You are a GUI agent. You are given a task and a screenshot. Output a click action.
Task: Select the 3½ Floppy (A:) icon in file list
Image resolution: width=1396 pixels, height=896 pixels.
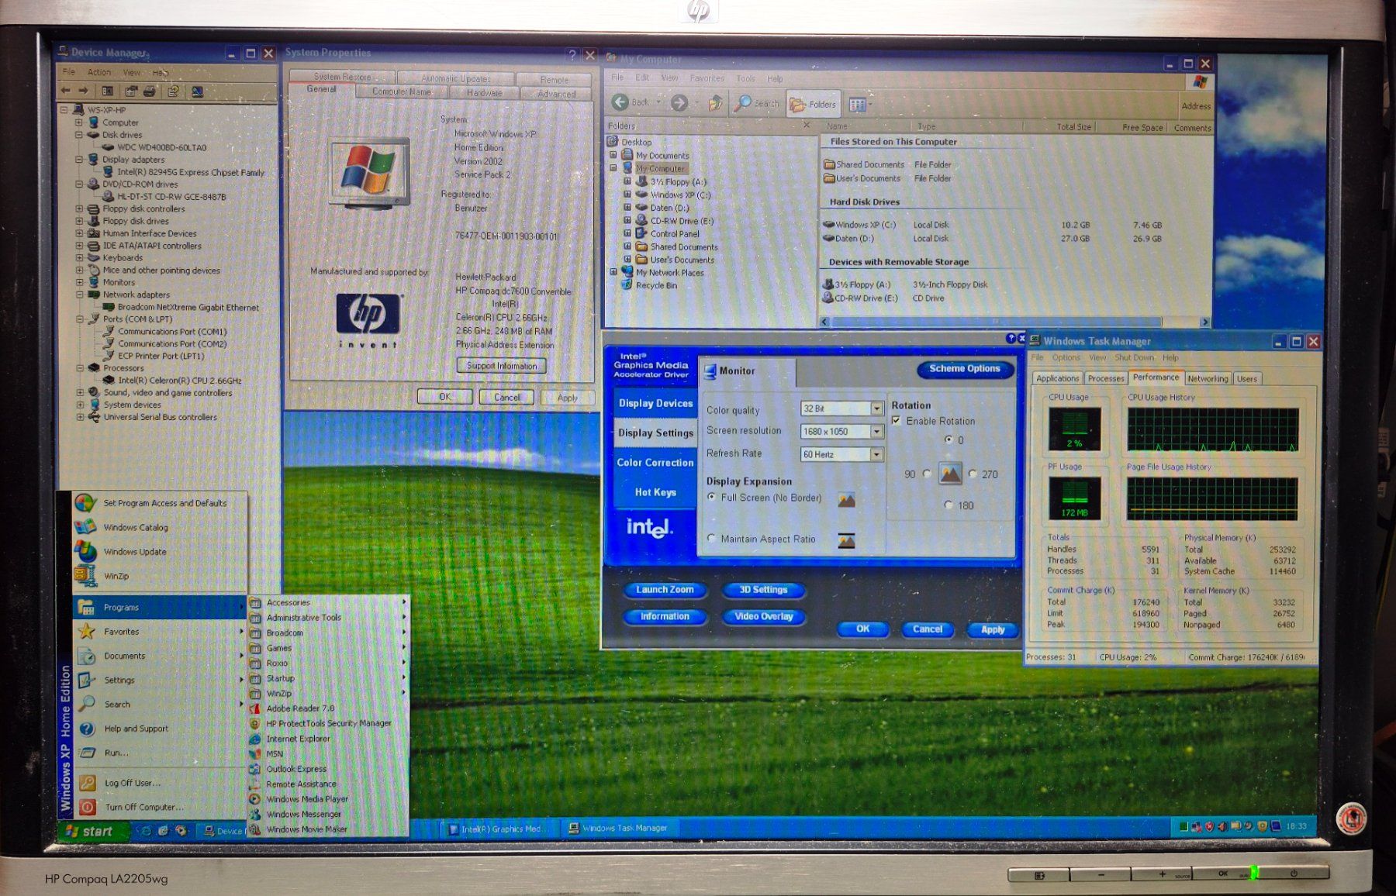coord(828,284)
